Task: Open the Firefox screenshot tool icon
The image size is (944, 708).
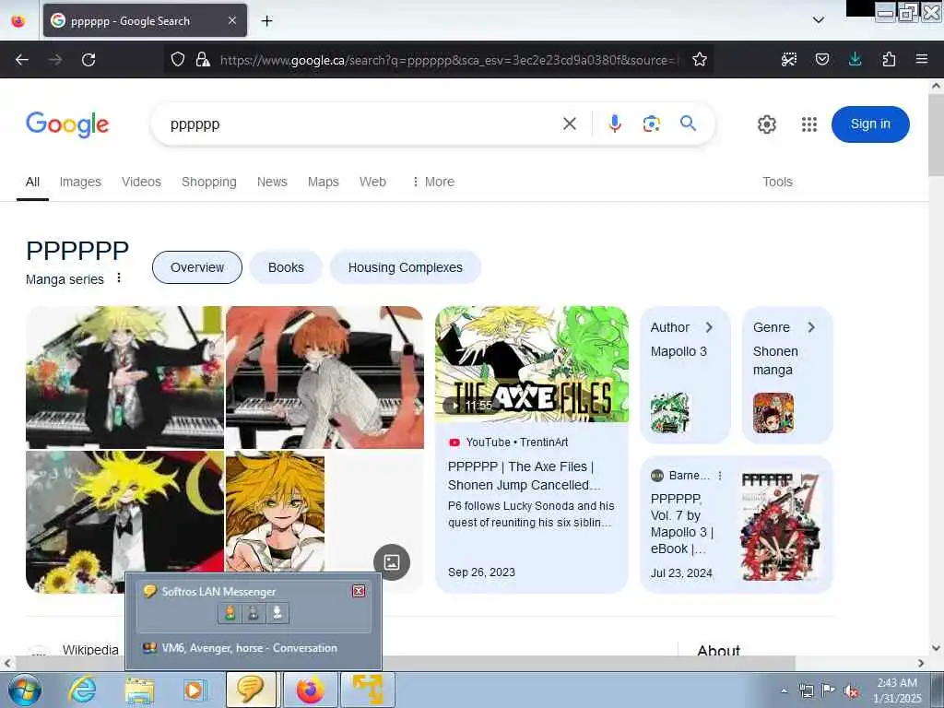Action: point(789,59)
